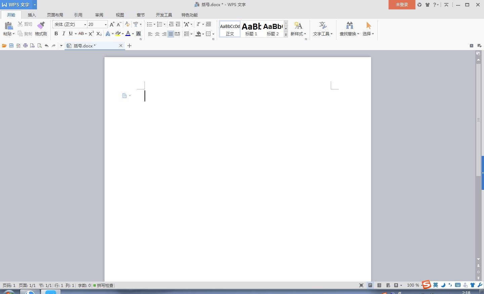
Task: Expand the borders dropdown arrow
Action: (x=213, y=34)
